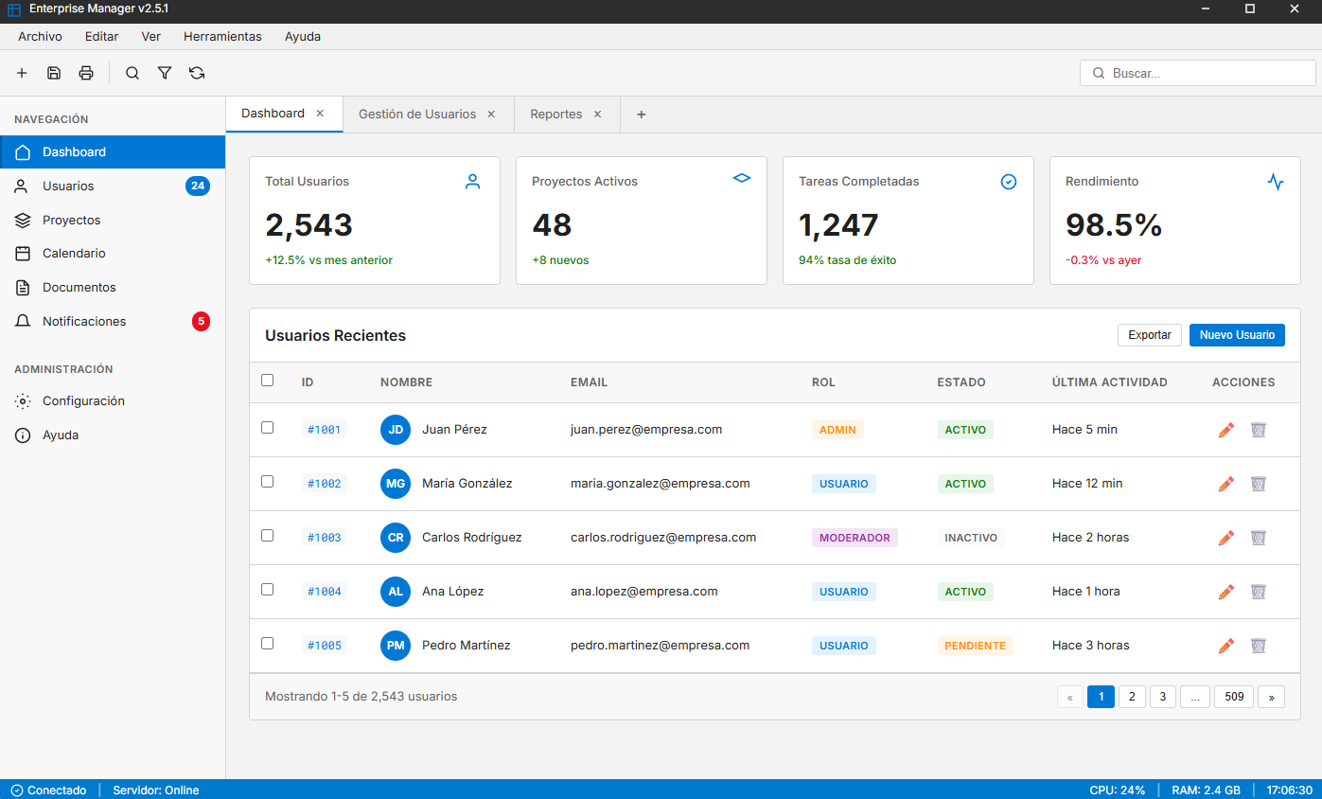The image size is (1322, 799).
Task: Open Notificaciones in the sidebar
Action: (113, 322)
